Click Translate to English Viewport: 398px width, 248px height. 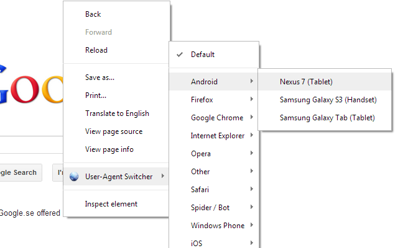tap(117, 113)
